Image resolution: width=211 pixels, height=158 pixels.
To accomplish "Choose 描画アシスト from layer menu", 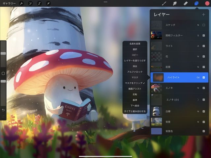I will pos(135,89).
